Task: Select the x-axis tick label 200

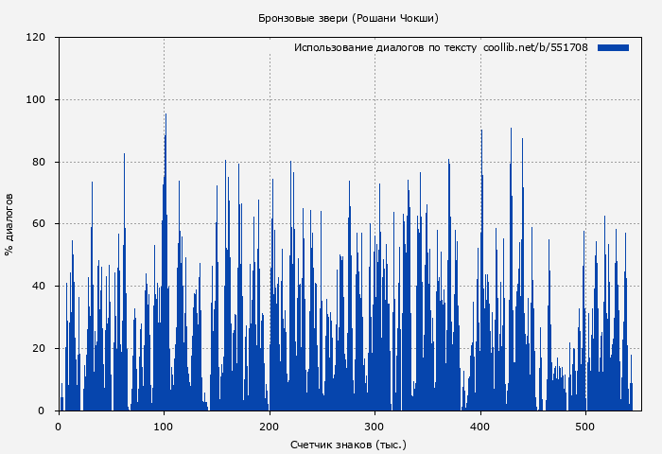Action: coord(270,426)
